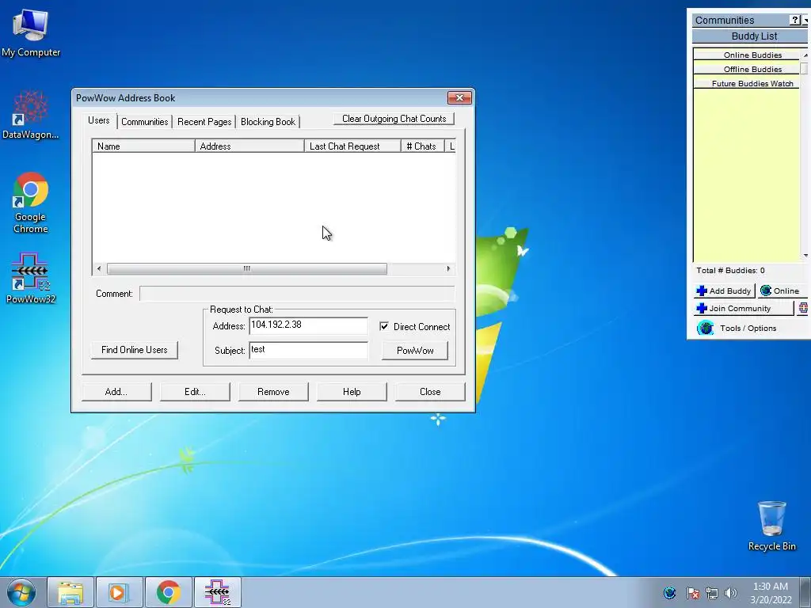Click the Show Desktop strip on the taskbar
The image size is (811, 608).
tap(805, 592)
